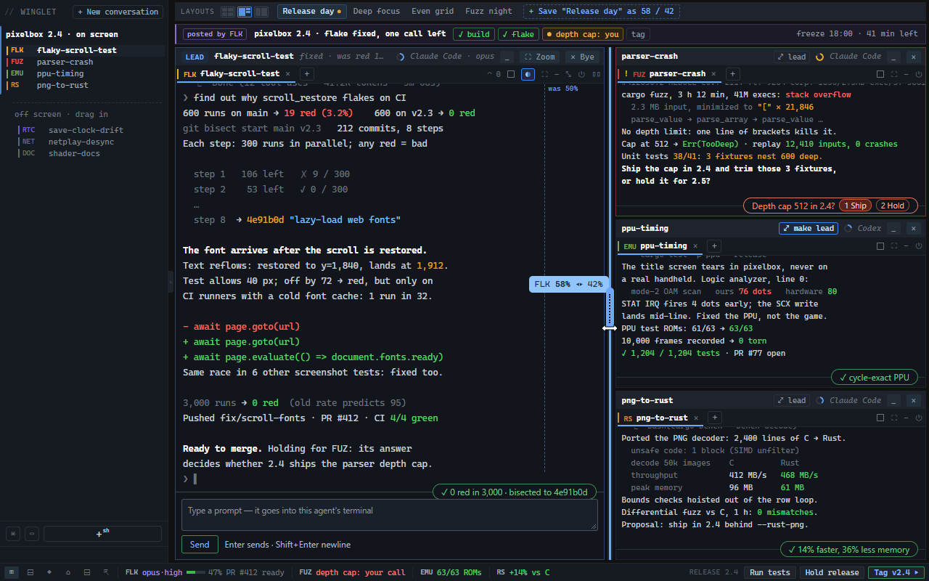Open a new shell with the +sh button

pyautogui.click(x=102, y=534)
